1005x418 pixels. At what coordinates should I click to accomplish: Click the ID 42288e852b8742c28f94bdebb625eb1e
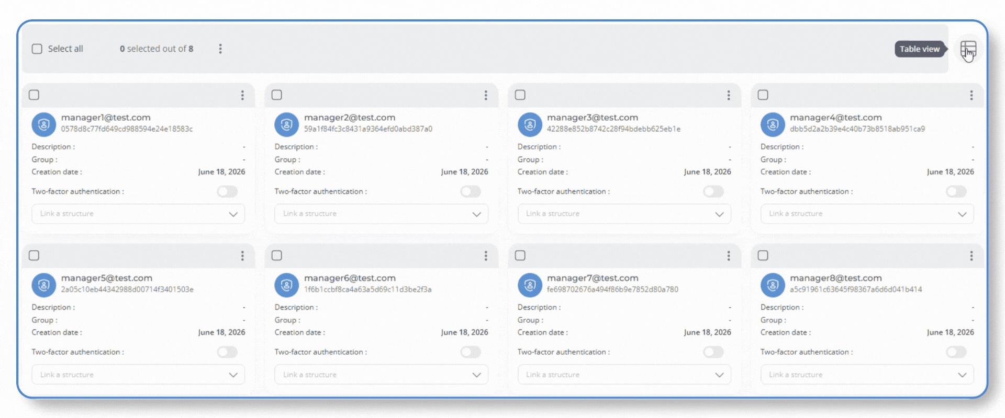tap(614, 129)
